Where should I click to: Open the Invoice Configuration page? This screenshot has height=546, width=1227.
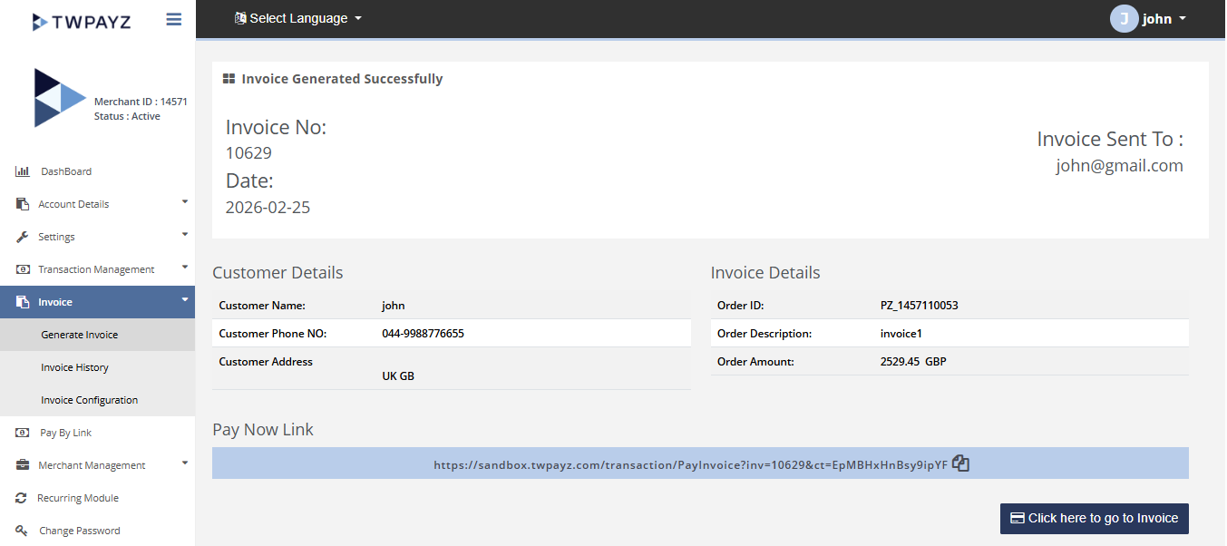pos(89,400)
